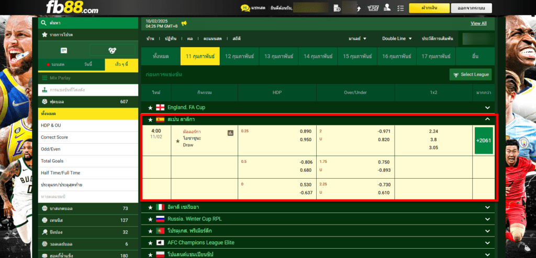
Task: Open the user profile icon in header
Action: pyautogui.click(x=387, y=8)
